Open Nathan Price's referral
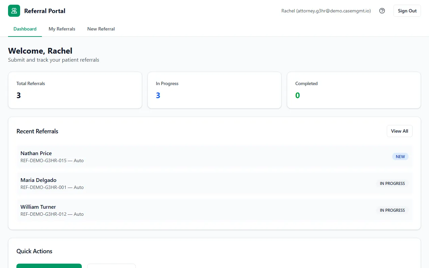Image resolution: width=429 pixels, height=268 pixels. coord(214,156)
